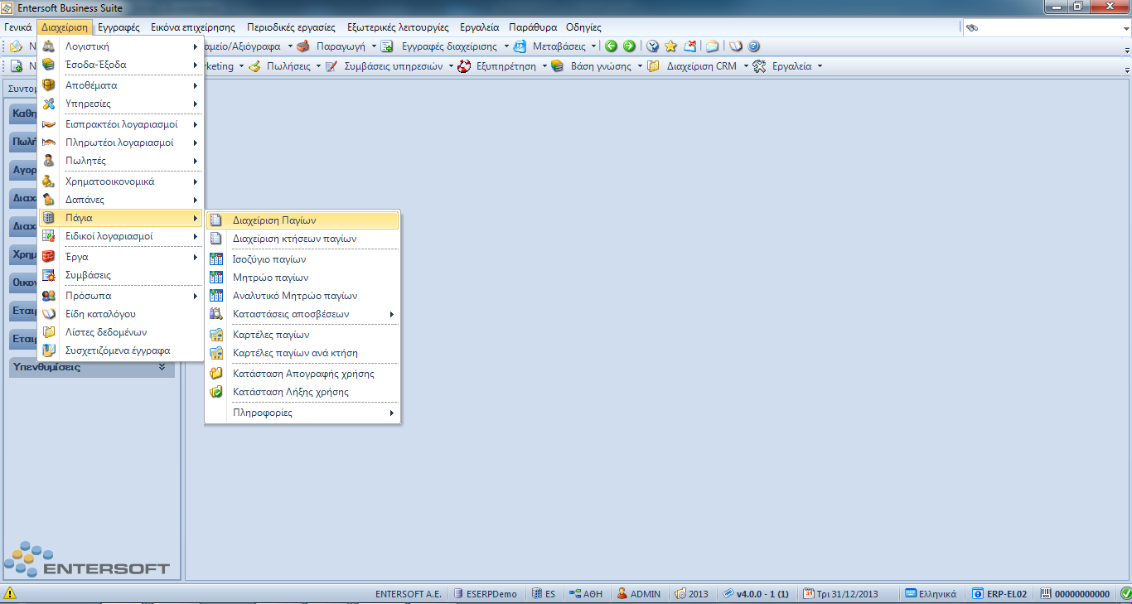Expand the Λογιστική submenu arrow
This screenshot has width=1132, height=604.
[x=196, y=46]
